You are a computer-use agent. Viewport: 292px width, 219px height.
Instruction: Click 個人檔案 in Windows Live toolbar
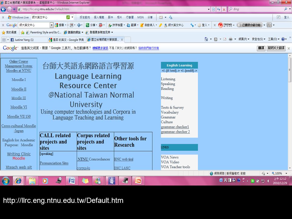tap(99, 17)
